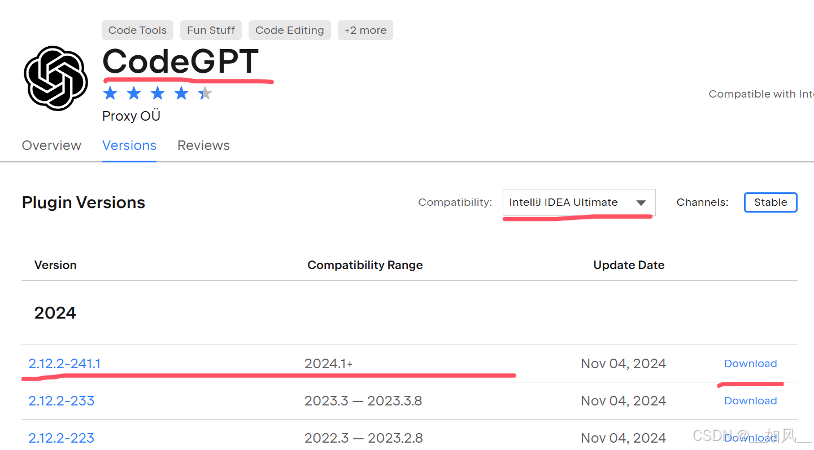The width and height of the screenshot is (814, 450).
Task: Open the Fun Stuff tag
Action: (211, 30)
